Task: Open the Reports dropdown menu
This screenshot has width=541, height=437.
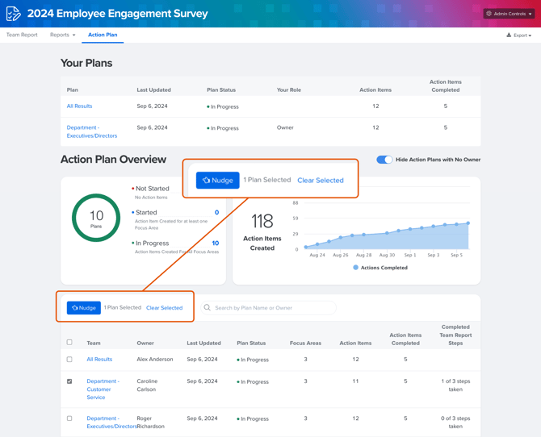Action: point(62,35)
